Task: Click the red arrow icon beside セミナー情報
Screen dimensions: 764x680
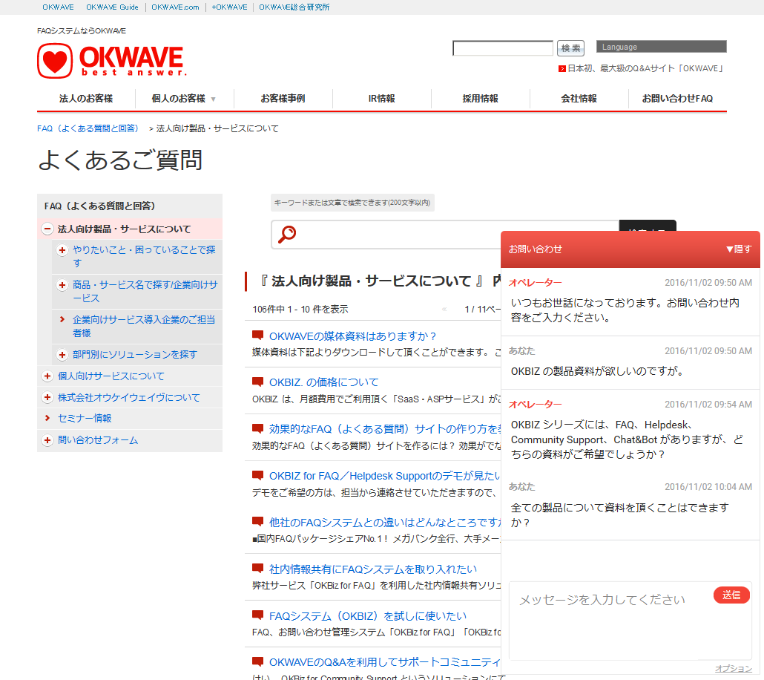Action: pyautogui.click(x=47, y=419)
